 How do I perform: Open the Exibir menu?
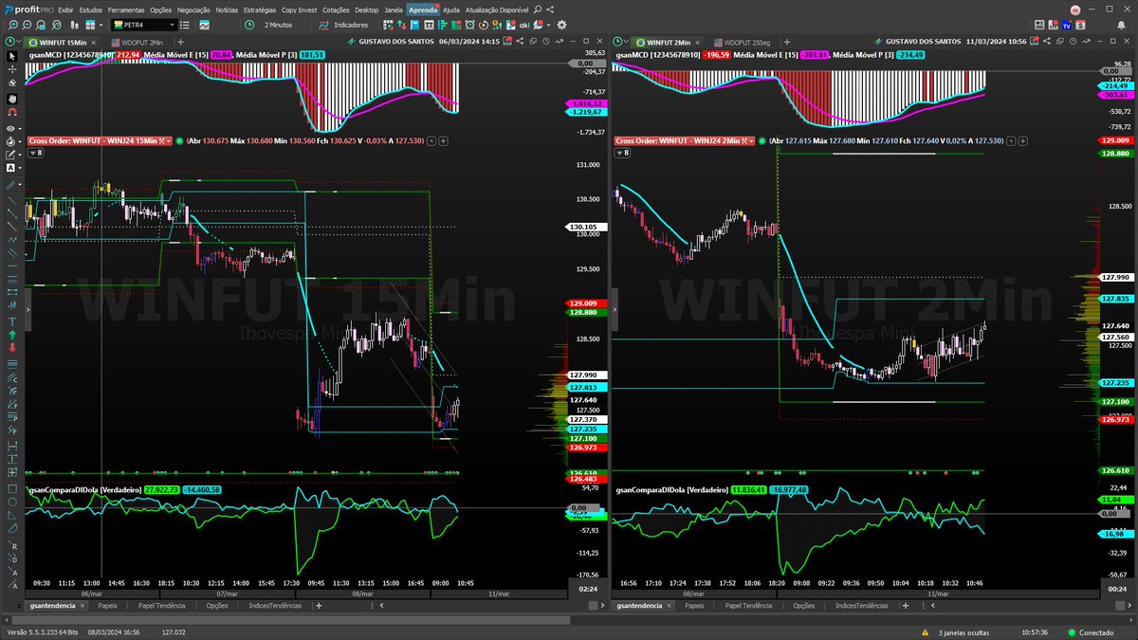pos(66,9)
